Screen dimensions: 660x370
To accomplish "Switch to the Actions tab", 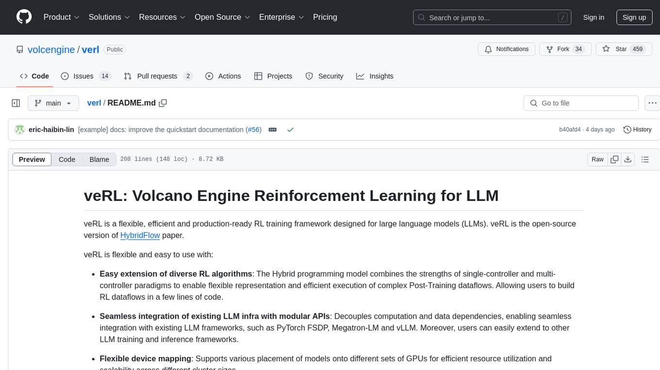I will 223,76.
